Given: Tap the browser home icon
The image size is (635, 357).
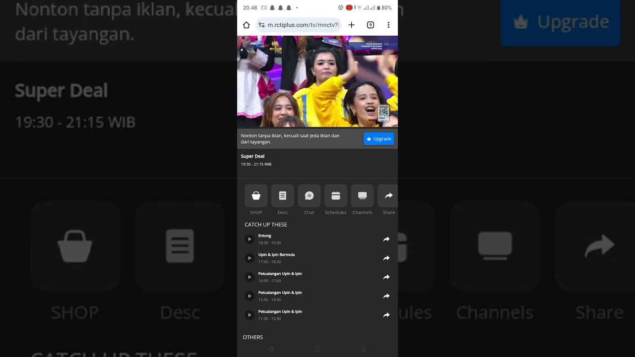Looking at the screenshot, I should coord(246,25).
